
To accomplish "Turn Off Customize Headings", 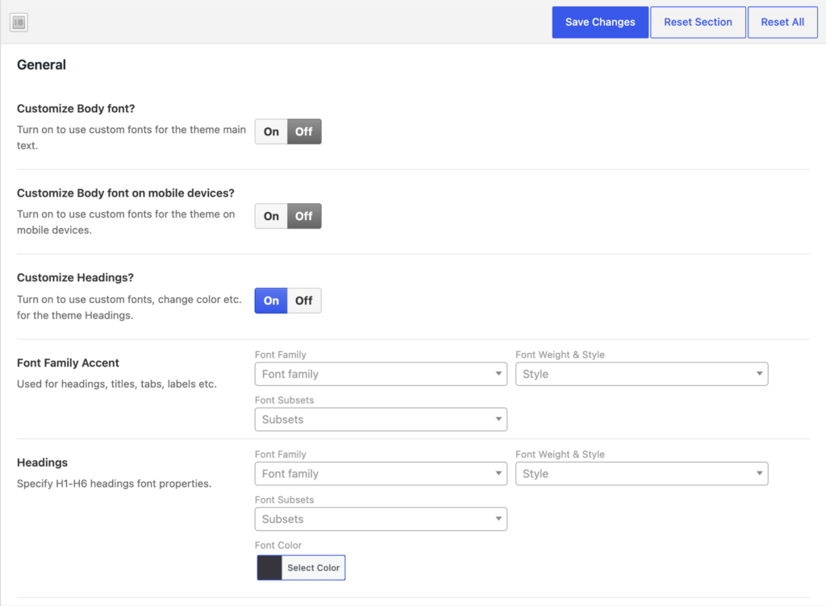I will pos(304,301).
